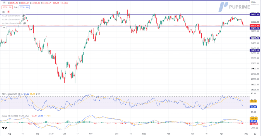
Task: Select the MA 200 close indicator legend
Action: [12, 23]
